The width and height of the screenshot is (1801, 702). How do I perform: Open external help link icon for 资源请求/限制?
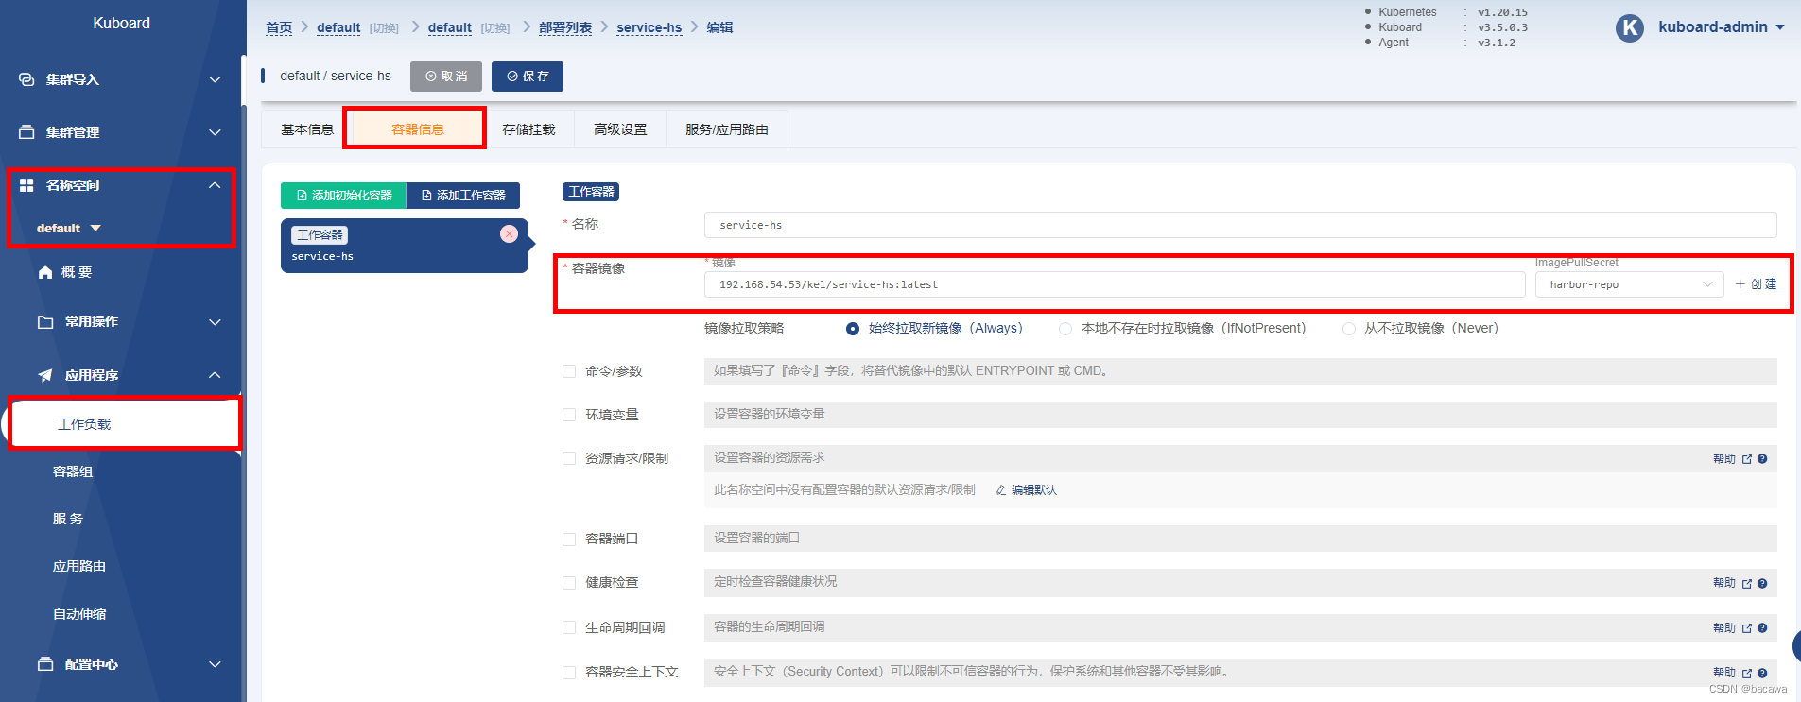(1747, 459)
